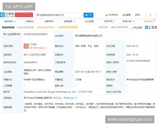
Task: Select the region value 江苏省
Action: (x=78, y=80)
